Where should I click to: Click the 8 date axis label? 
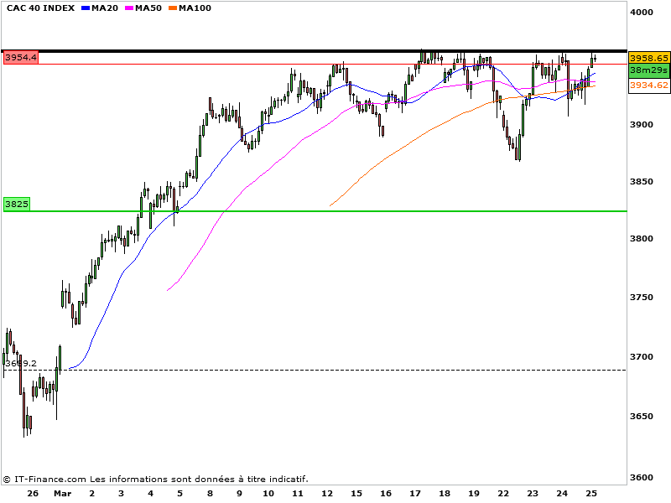[x=210, y=494]
